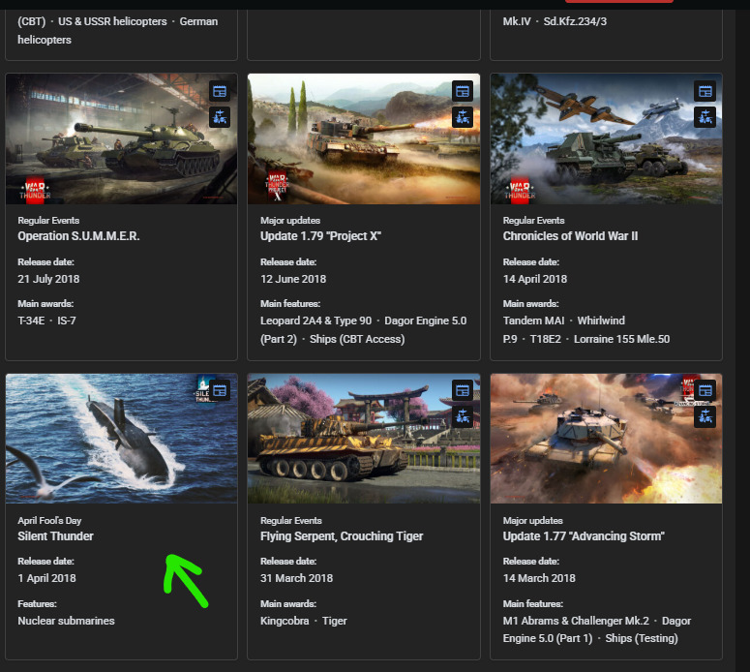
Task: Click news icon on Flying Serpent card
Action: tap(463, 390)
